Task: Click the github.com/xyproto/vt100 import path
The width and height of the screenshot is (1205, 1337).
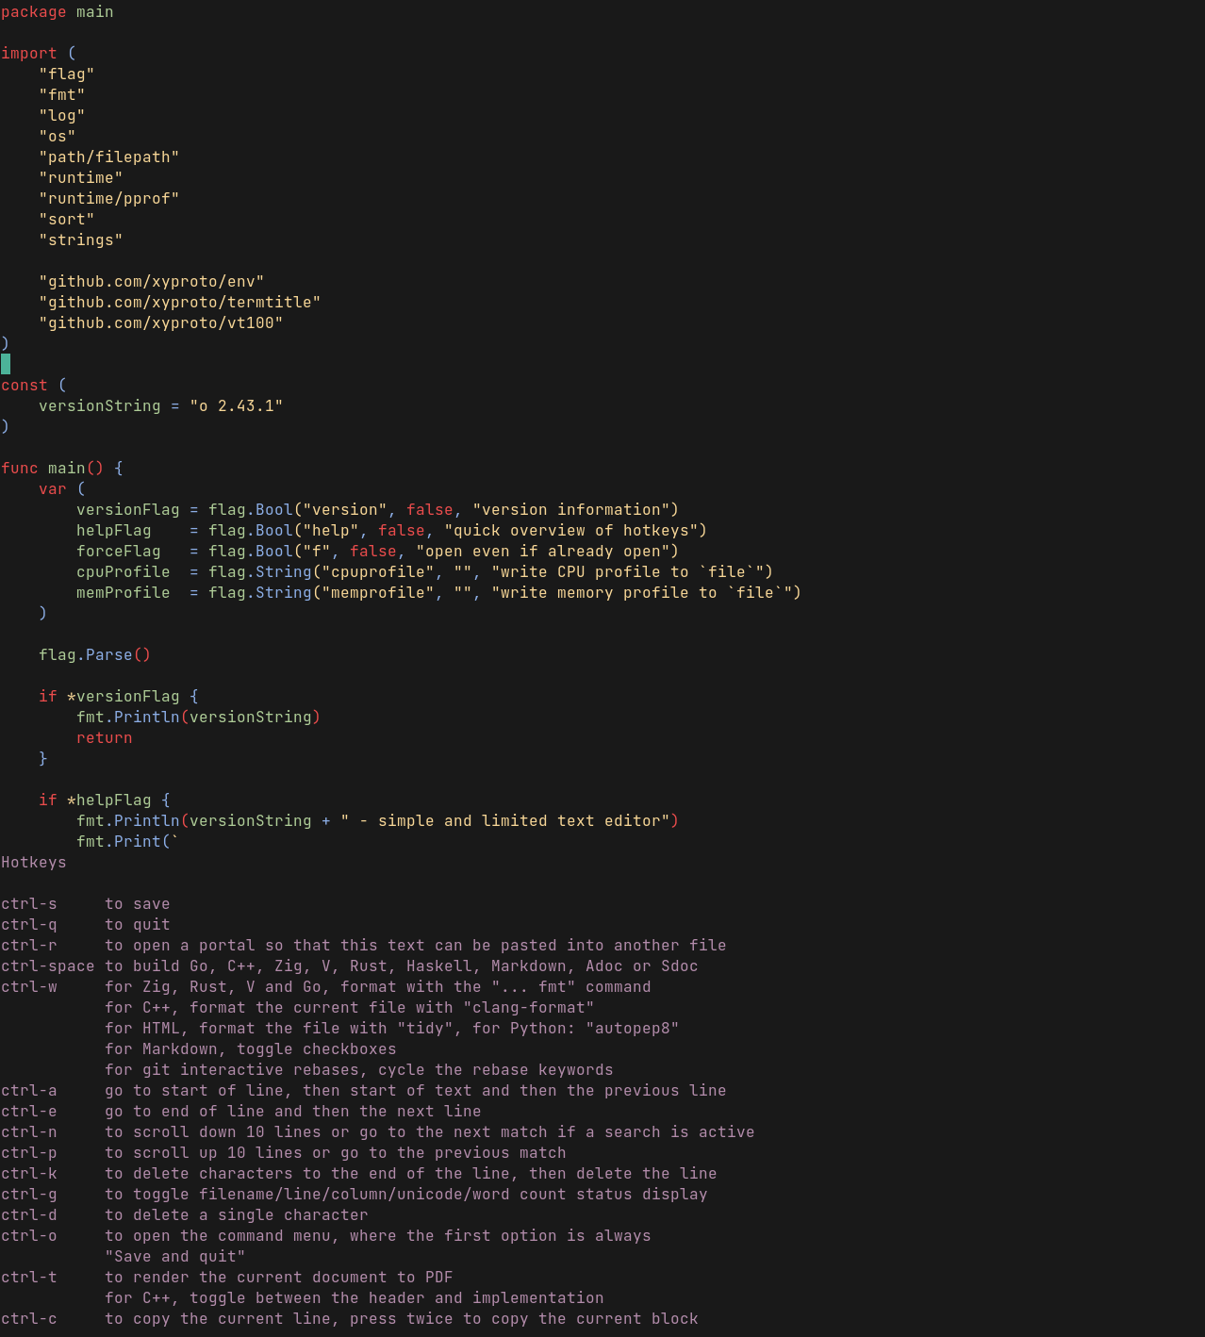Action: coord(160,322)
